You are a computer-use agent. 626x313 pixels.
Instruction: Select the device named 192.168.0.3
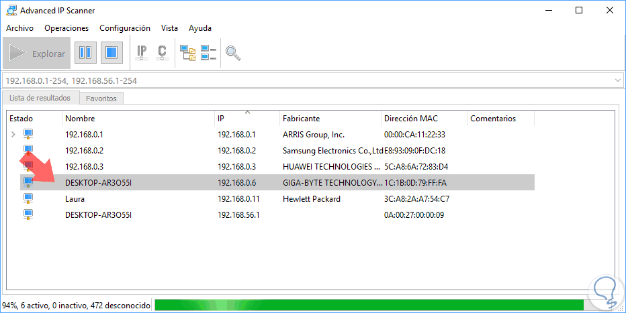(x=84, y=166)
